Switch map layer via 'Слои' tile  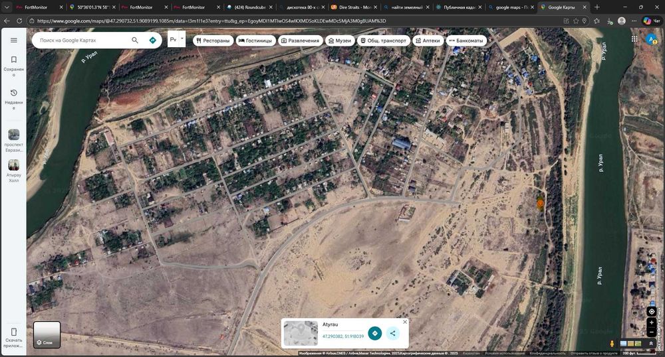point(47,334)
